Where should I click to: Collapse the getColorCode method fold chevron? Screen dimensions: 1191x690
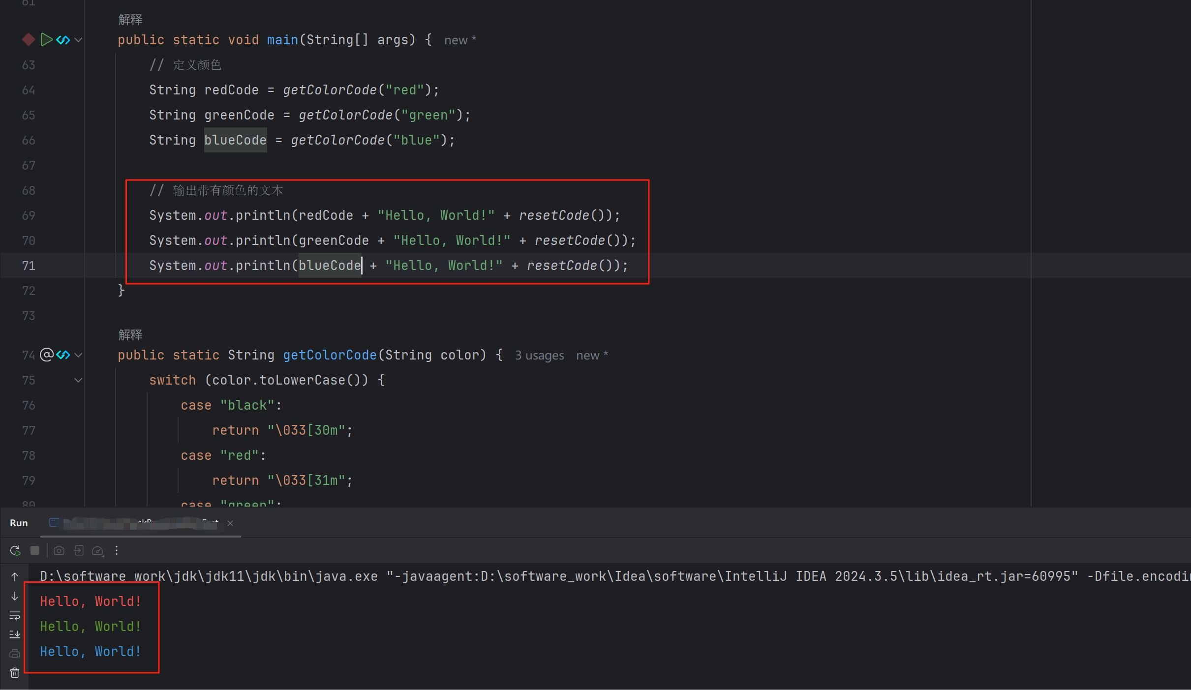pyautogui.click(x=78, y=355)
